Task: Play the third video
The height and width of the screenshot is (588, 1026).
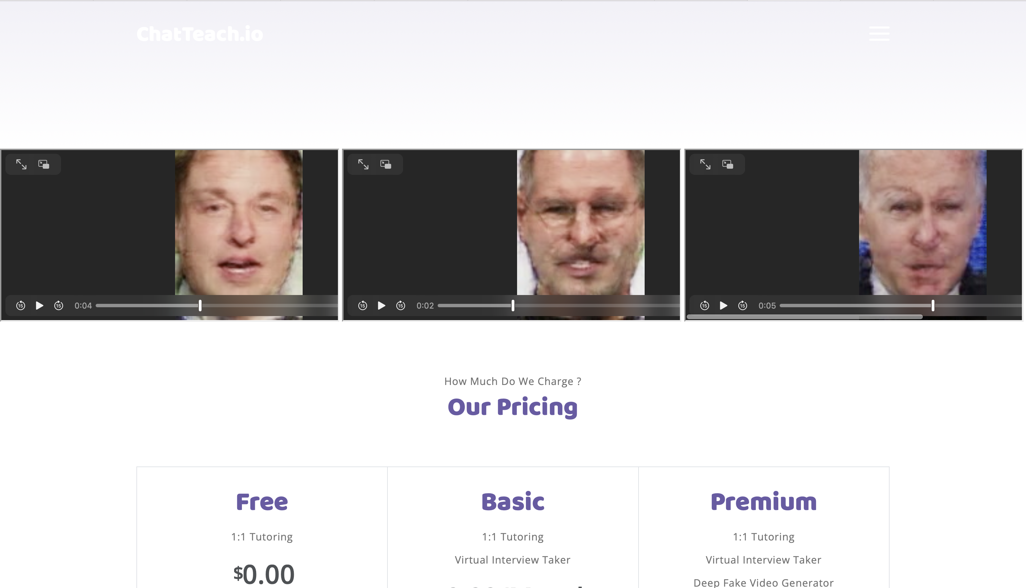Action: point(723,306)
